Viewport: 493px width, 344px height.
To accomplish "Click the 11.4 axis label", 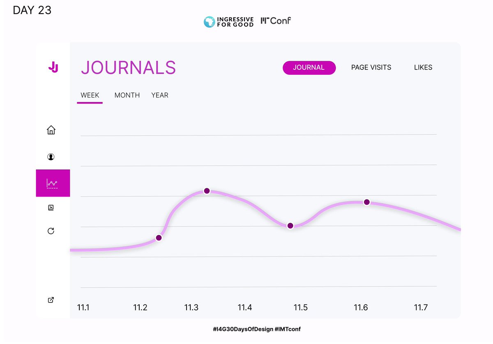I will click(x=245, y=307).
